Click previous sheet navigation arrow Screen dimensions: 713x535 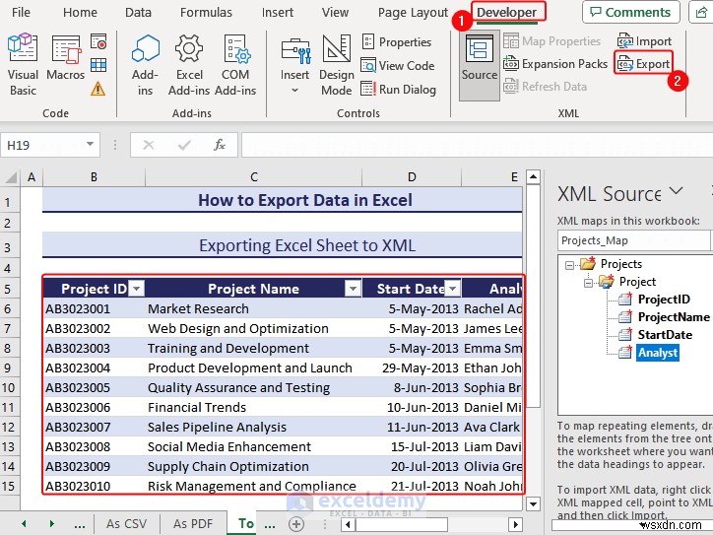click(24, 523)
